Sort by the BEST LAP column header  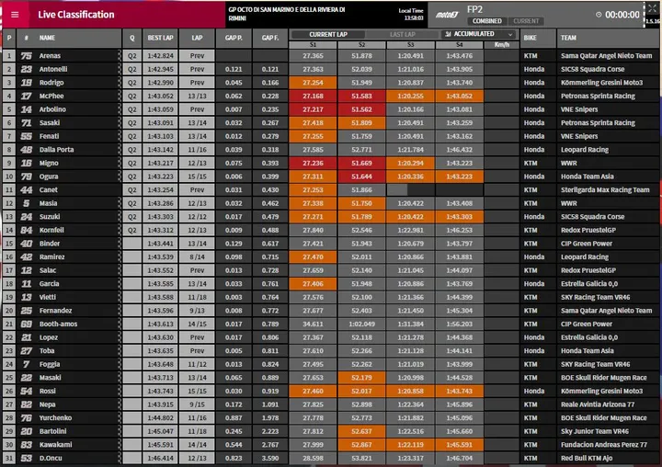160,38
